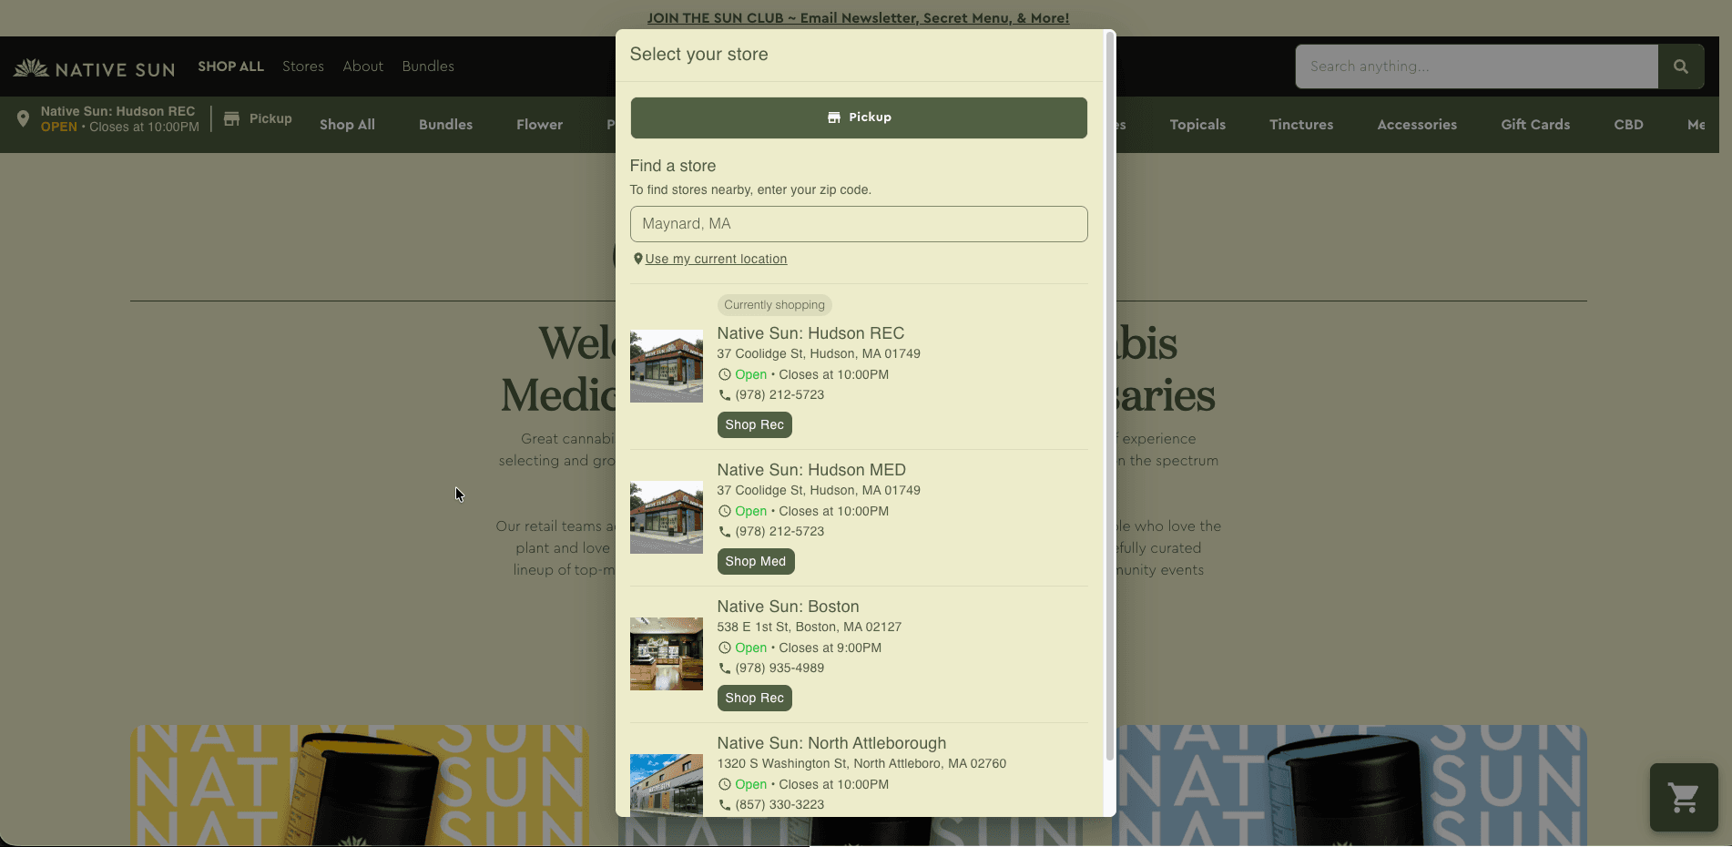The image size is (1732, 847).
Task: Open the Bundles top menu item
Action: click(x=428, y=66)
